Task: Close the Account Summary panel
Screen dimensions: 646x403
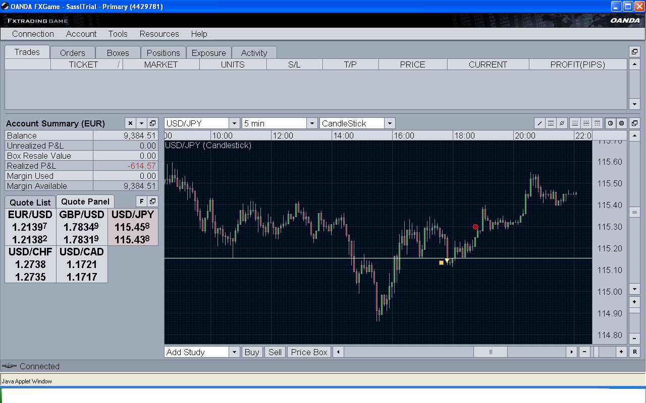Action: 130,123
